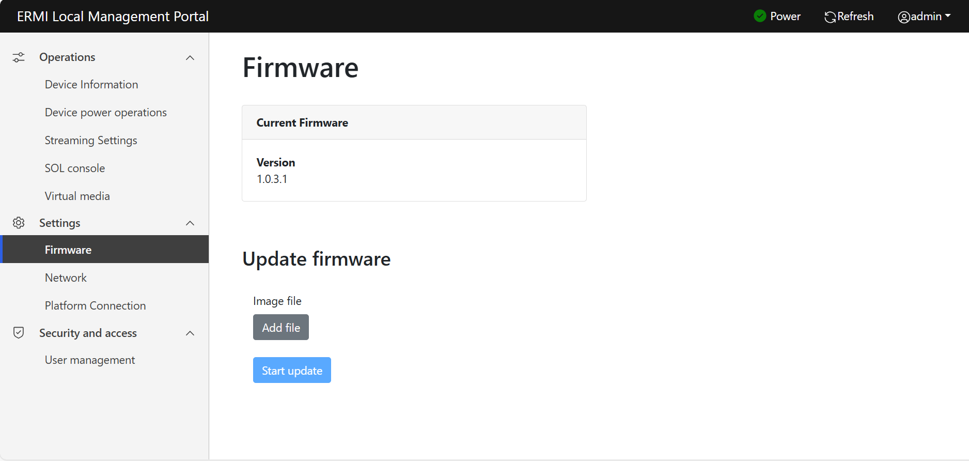
Task: Open User management page
Action: point(90,360)
